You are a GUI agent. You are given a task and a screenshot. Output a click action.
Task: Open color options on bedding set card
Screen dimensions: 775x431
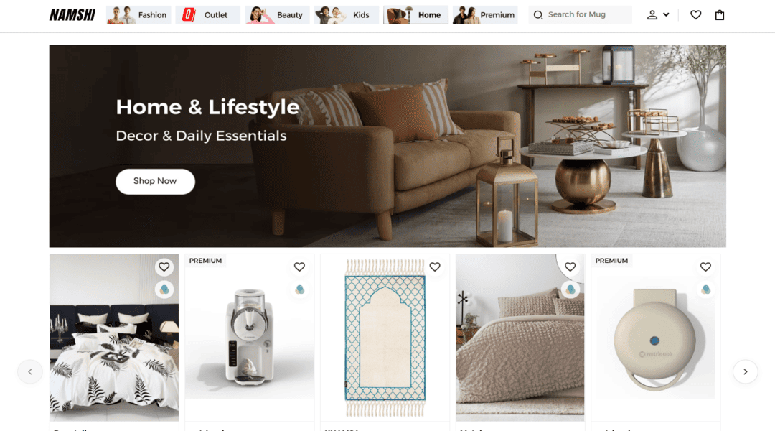click(164, 289)
